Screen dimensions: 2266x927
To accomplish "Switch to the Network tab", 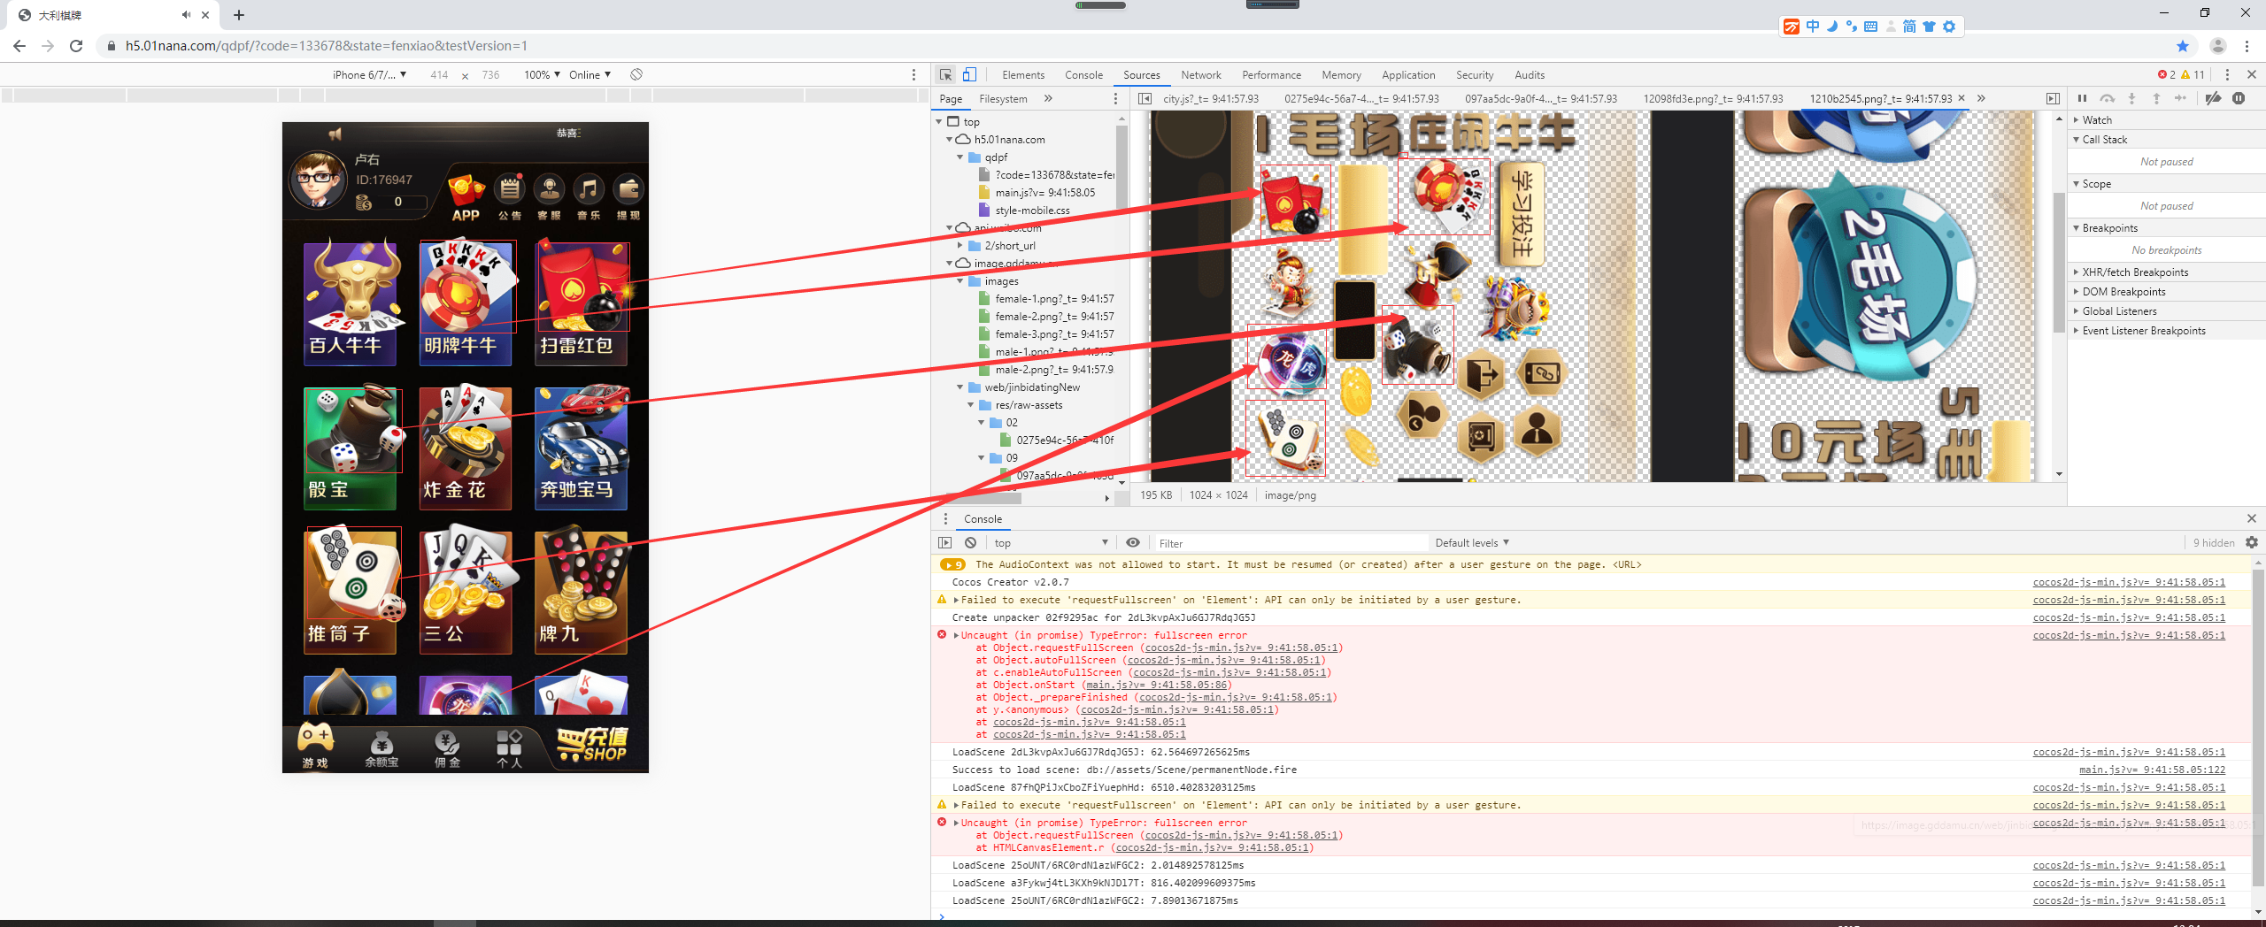I will point(1201,75).
